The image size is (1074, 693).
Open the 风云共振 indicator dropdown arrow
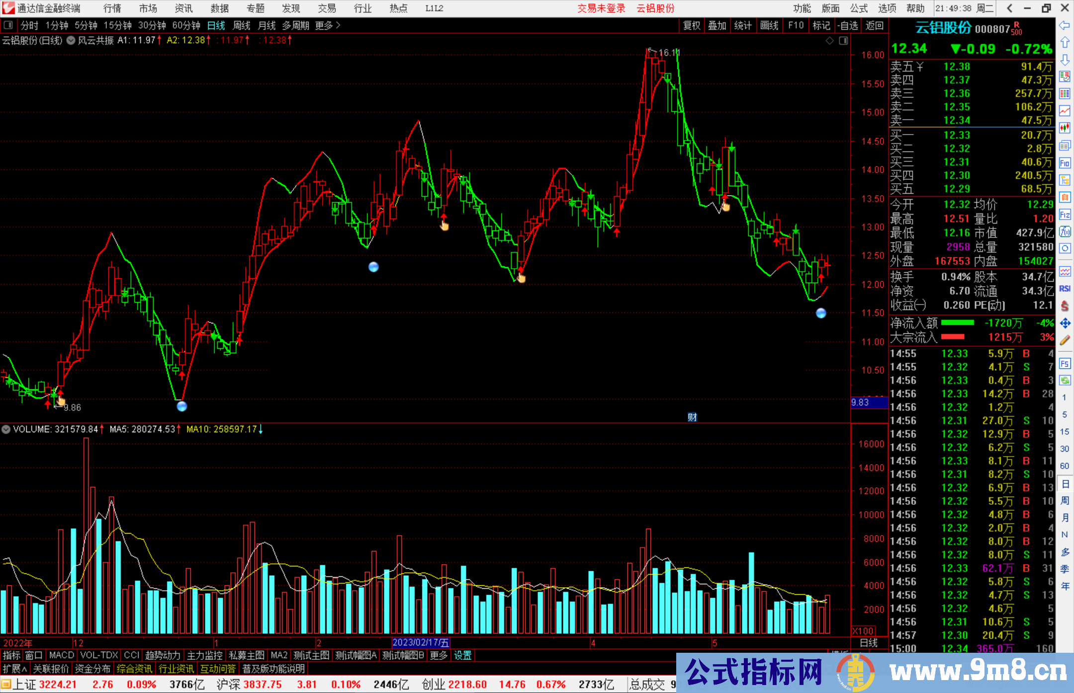pos(71,41)
